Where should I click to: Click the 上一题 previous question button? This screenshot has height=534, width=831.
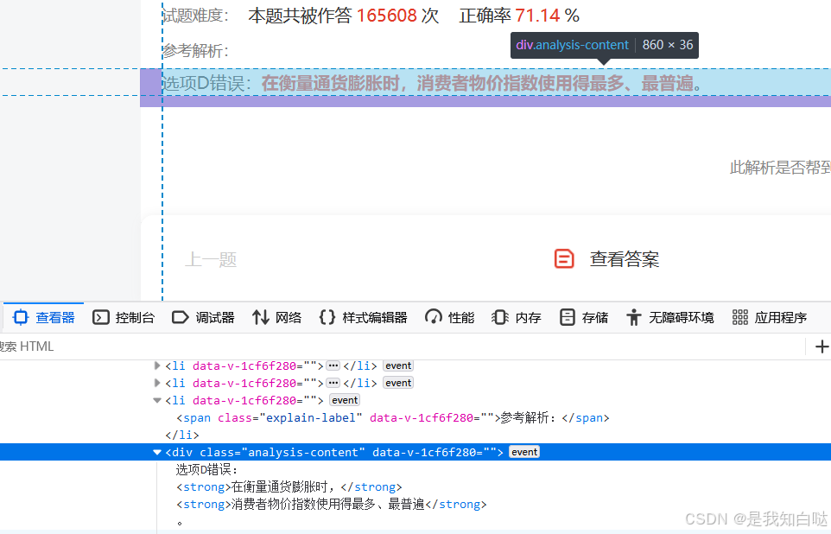tap(211, 260)
